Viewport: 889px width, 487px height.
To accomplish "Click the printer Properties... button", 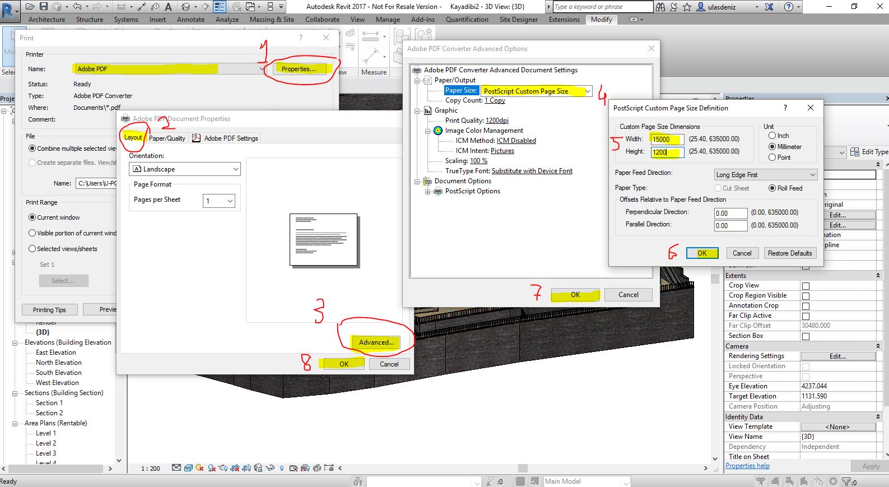I will [299, 69].
